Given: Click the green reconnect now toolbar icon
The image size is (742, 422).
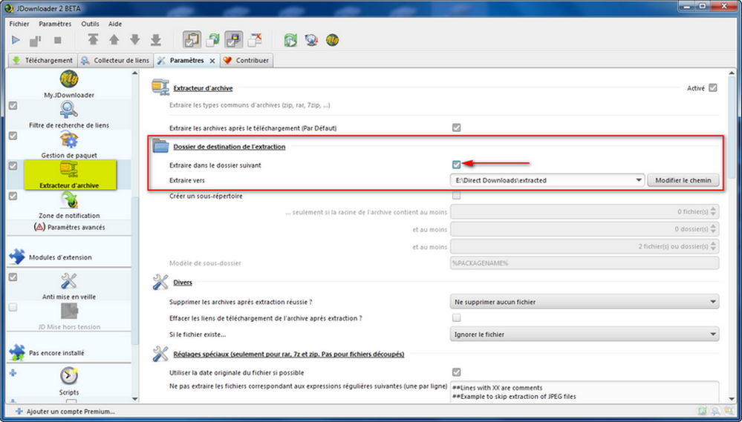Looking at the screenshot, I should click(x=290, y=40).
